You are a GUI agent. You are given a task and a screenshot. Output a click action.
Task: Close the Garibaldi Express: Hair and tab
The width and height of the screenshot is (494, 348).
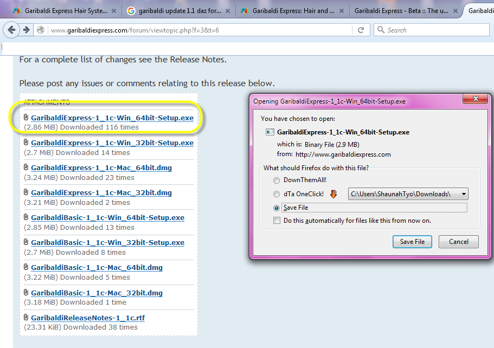[342, 11]
